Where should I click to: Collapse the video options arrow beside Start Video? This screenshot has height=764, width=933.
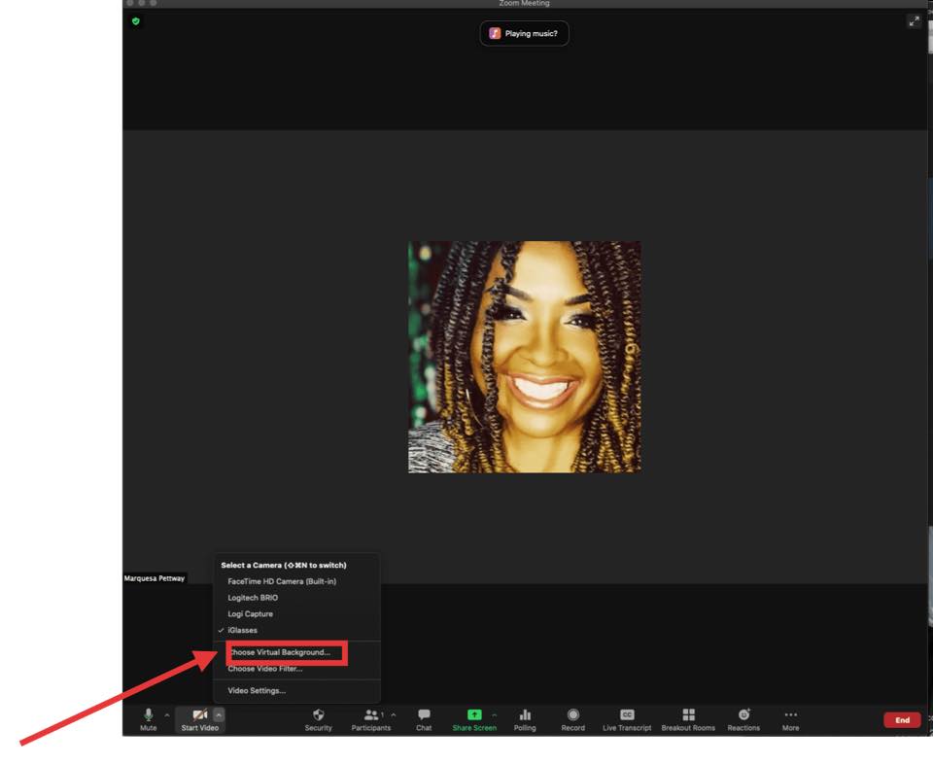pos(219,715)
